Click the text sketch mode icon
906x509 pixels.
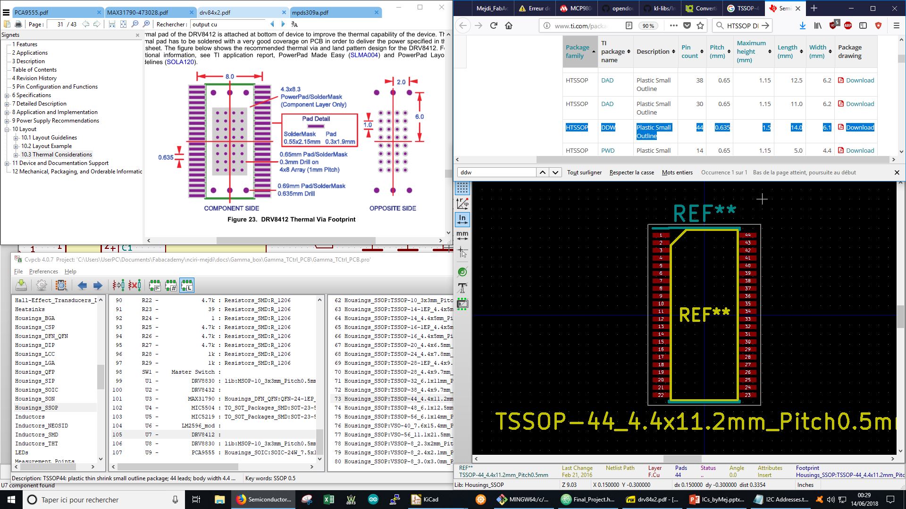coord(462,288)
